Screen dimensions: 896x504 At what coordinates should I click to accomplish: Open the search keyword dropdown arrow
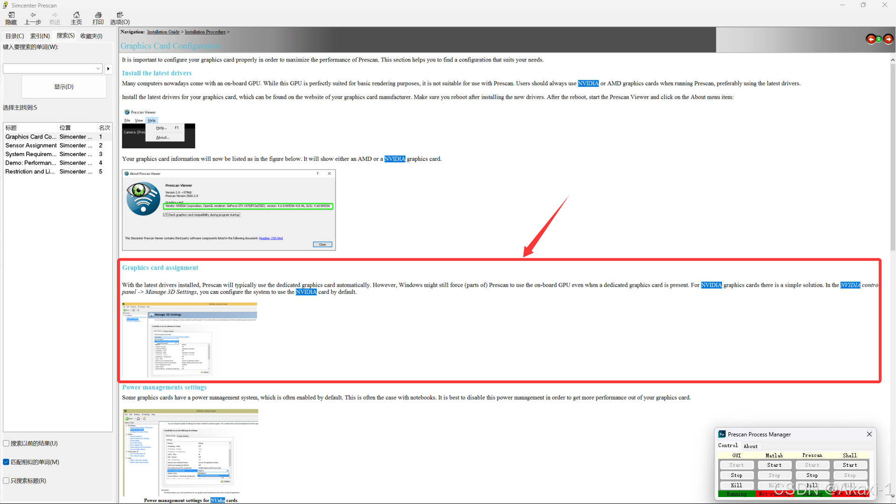(x=98, y=69)
